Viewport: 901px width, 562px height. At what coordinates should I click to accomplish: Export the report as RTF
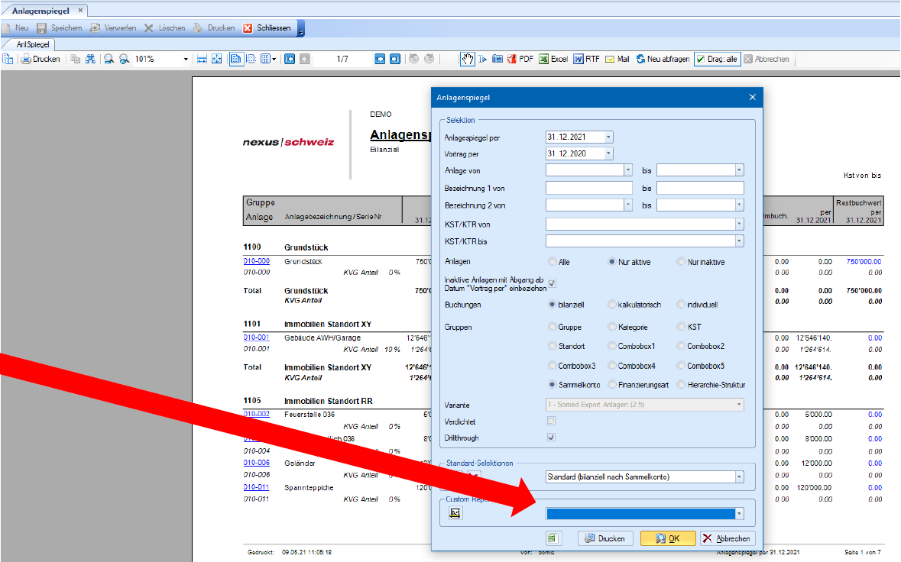pyautogui.click(x=587, y=59)
